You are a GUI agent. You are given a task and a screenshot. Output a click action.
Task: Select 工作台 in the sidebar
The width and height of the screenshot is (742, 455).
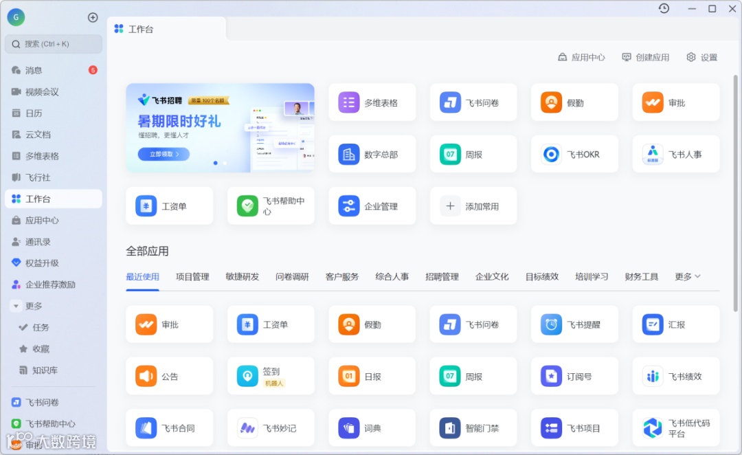(54, 199)
